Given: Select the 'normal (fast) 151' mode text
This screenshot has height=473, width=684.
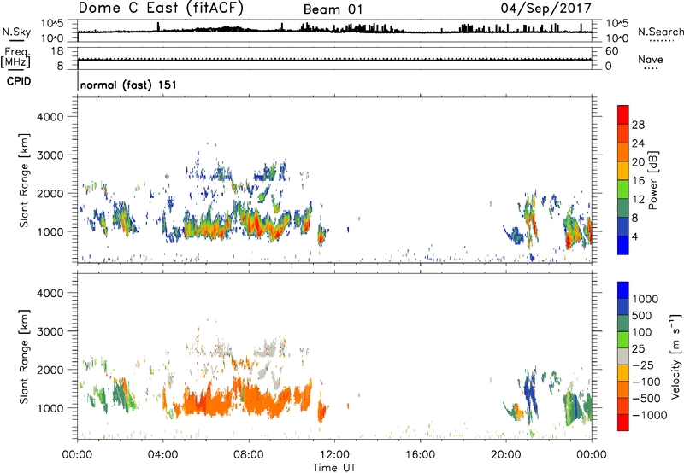Looking at the screenshot, I should click(128, 85).
